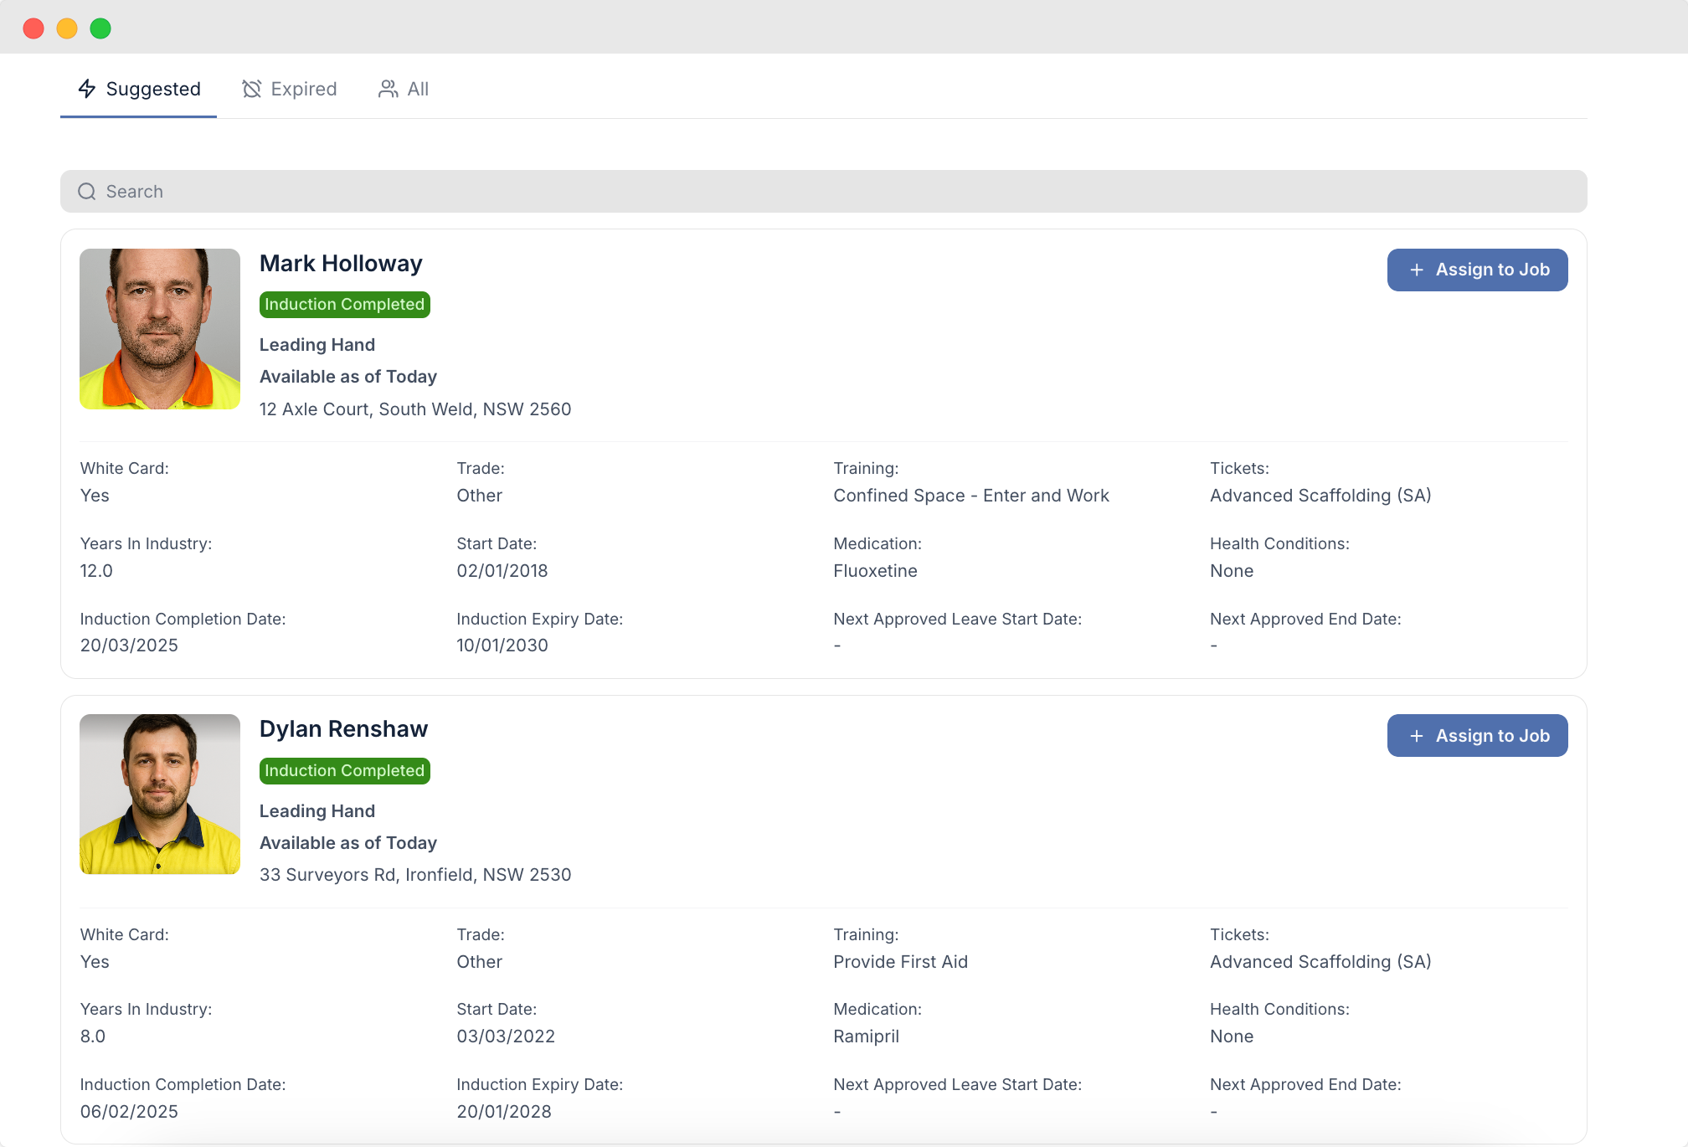
Task: Open Dylan Renshaw's profile photo
Action: click(x=160, y=795)
